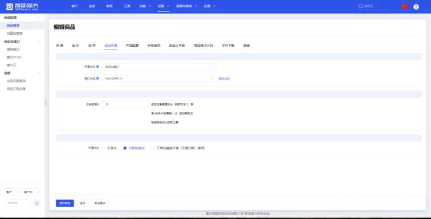
Task: Click the blue link right of 接口 dropdown
Action: coord(224,79)
